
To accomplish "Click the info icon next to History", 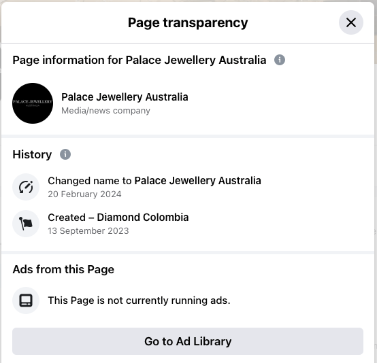I will [65, 154].
